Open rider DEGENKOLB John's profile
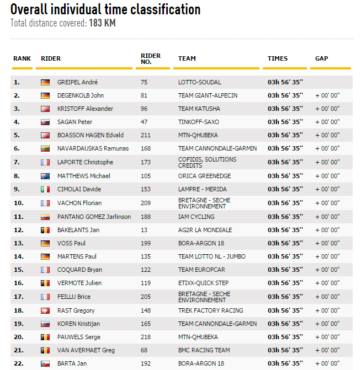Screen dimensions: 361x370 81,95
